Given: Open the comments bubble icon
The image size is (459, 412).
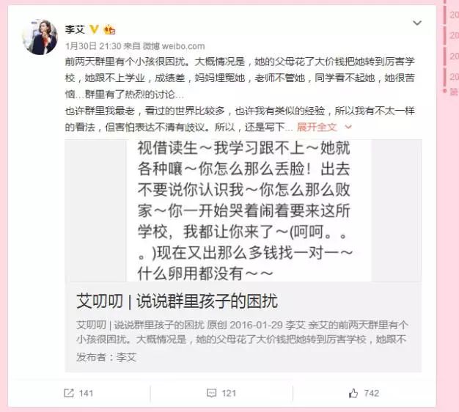Looking at the screenshot, I should (x=211, y=393).
